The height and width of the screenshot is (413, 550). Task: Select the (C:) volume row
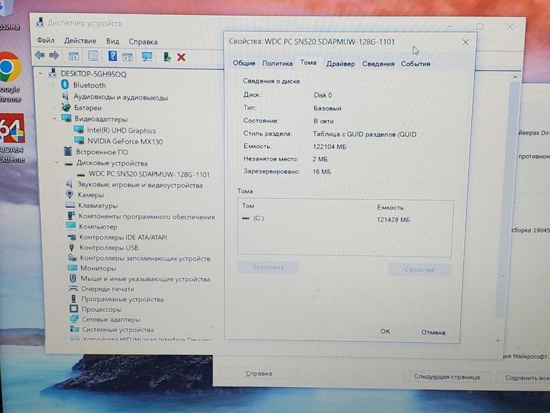click(344, 219)
